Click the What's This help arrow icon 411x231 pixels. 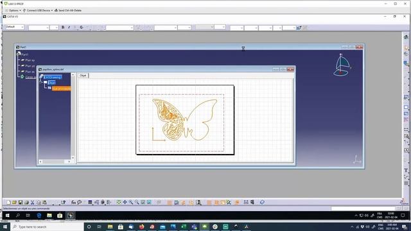point(63,202)
